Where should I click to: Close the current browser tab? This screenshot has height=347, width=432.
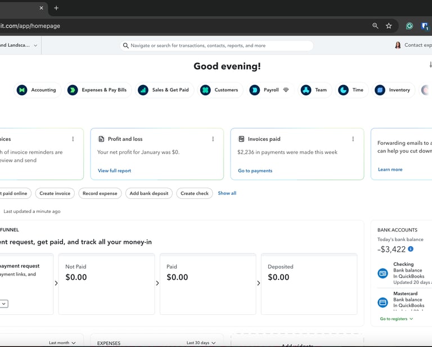coord(41,8)
